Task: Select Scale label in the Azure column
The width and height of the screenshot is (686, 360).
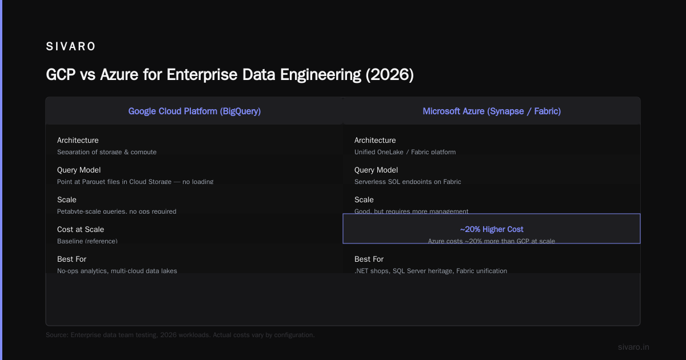Action: tap(364, 199)
